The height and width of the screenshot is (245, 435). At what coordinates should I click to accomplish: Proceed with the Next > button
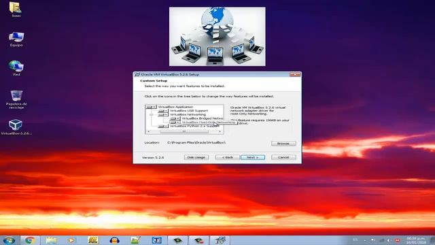point(253,157)
